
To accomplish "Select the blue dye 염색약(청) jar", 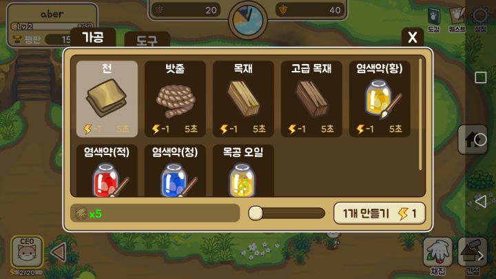I will [175, 171].
